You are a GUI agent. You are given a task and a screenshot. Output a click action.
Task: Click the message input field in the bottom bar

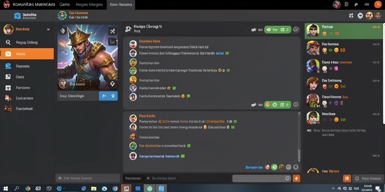point(189,178)
